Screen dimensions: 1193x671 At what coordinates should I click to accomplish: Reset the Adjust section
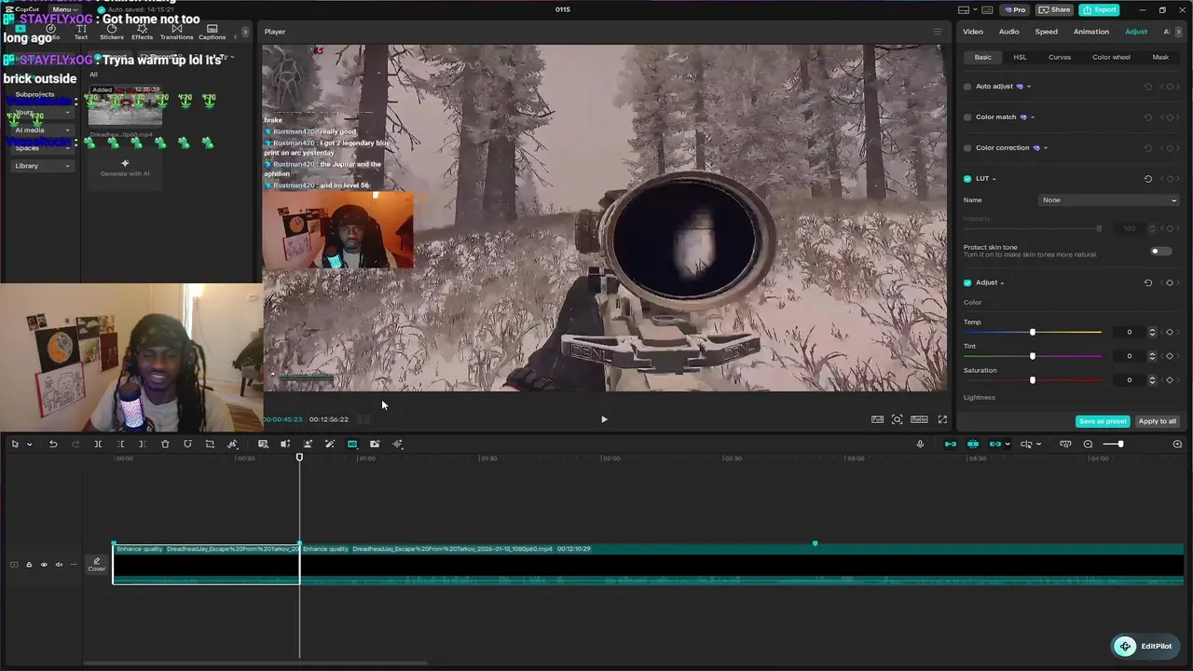(1148, 282)
